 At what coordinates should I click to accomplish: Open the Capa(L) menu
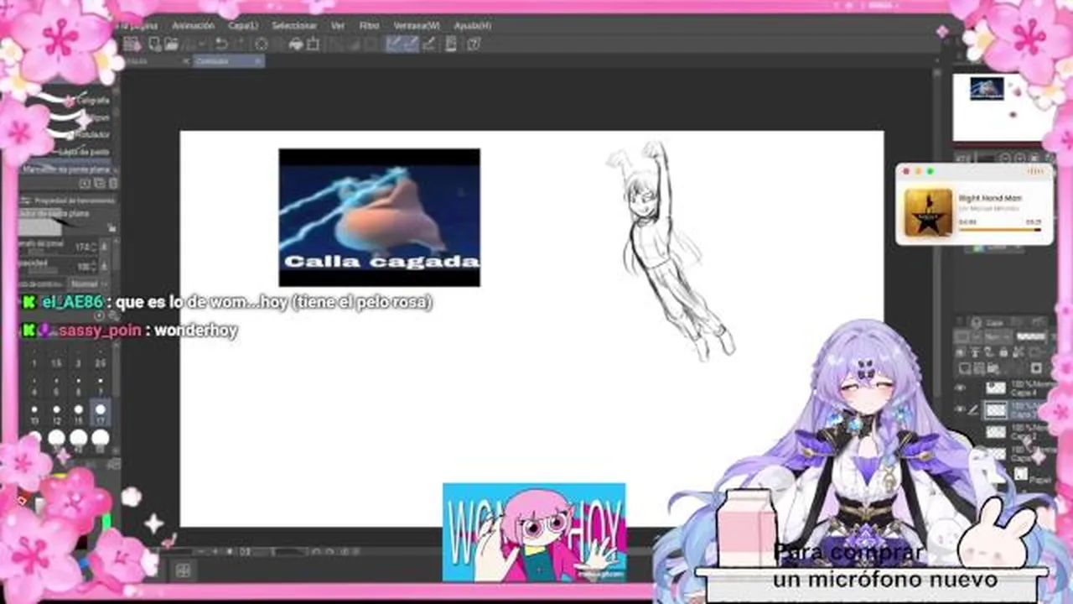coord(243,26)
